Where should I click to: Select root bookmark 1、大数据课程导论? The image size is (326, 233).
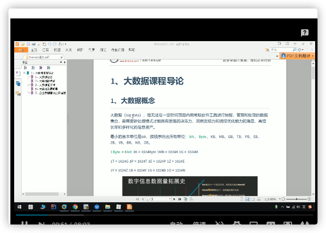pyautogui.click(x=42, y=73)
